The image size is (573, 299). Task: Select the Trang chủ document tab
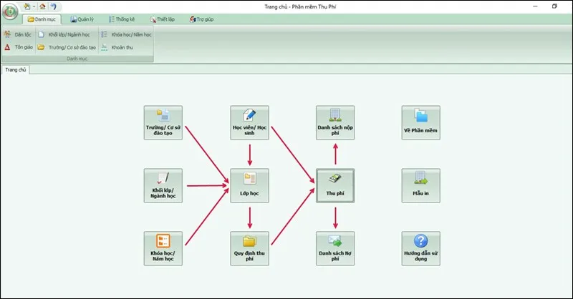coord(14,69)
